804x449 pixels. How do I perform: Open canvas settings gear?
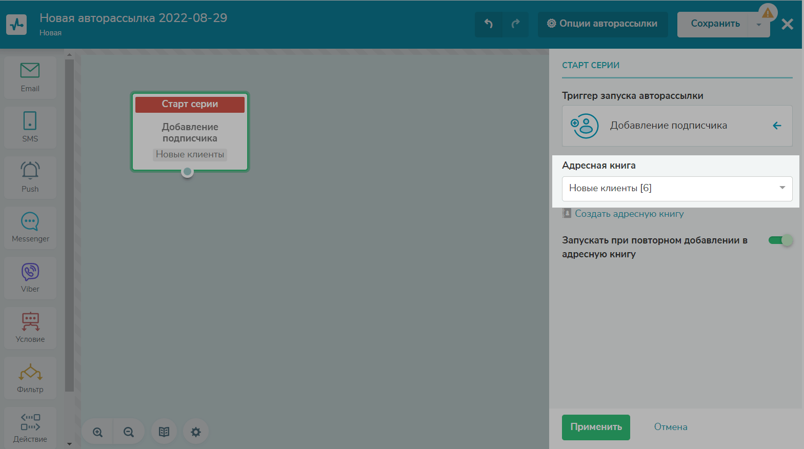[196, 432]
